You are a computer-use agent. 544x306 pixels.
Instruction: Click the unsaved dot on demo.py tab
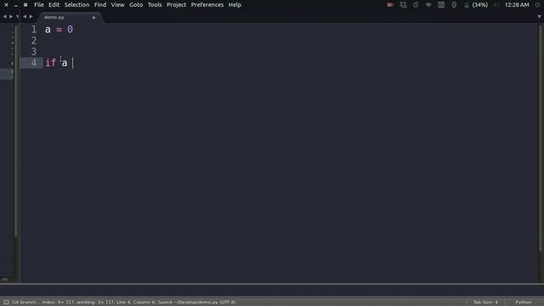point(93,17)
